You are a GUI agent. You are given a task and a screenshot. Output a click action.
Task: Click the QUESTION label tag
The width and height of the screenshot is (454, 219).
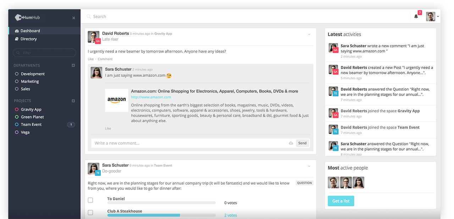coord(304,183)
